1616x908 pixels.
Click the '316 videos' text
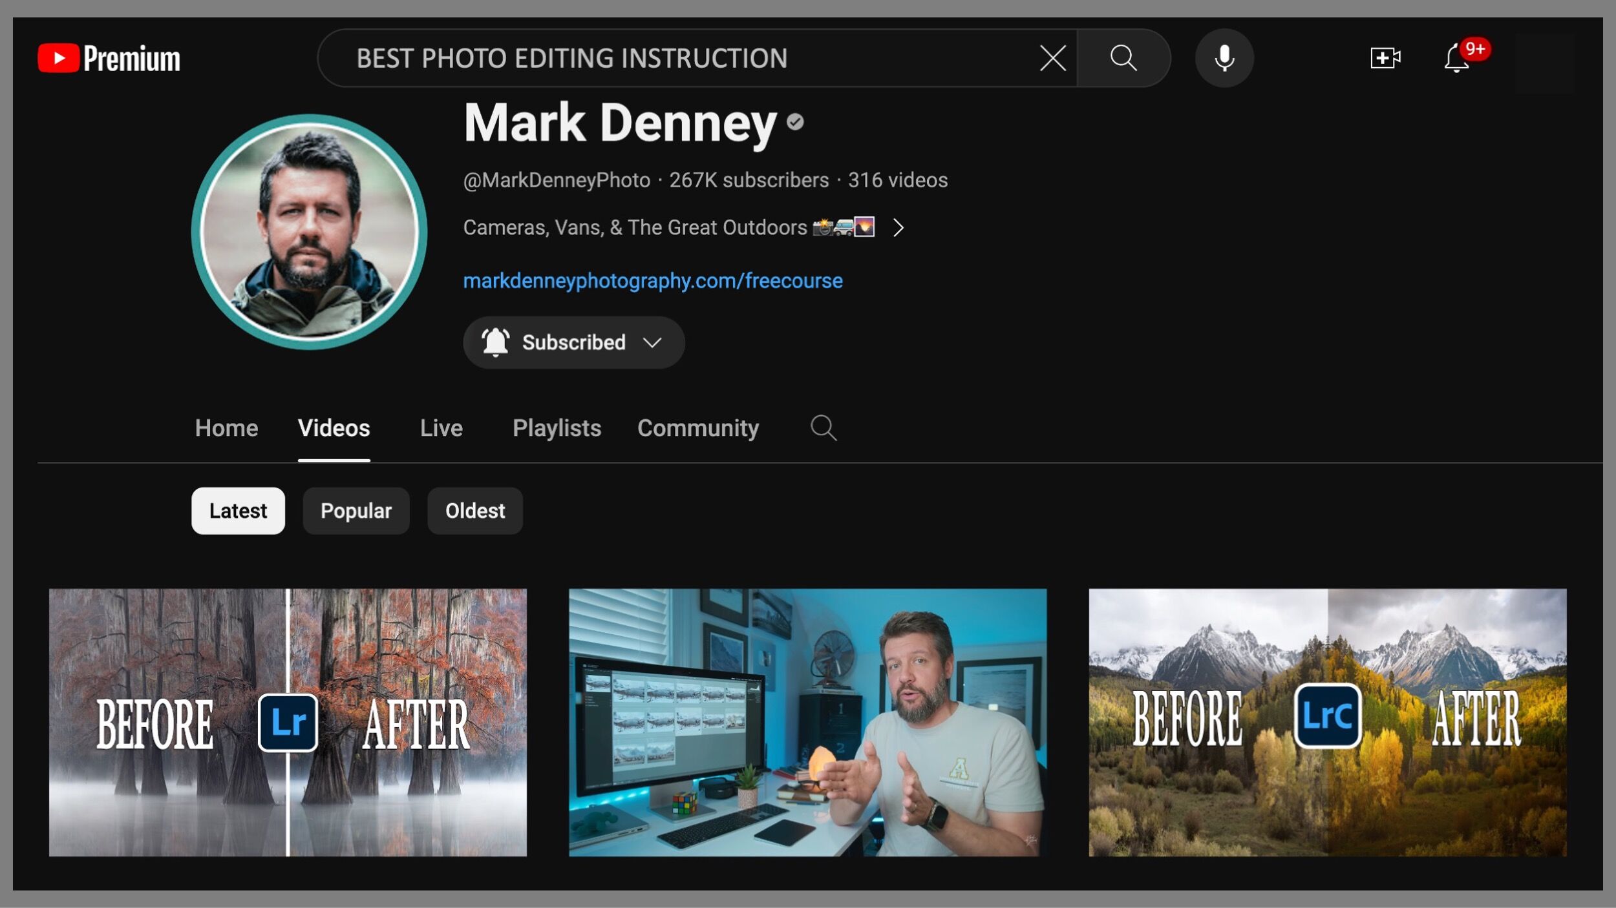click(898, 180)
